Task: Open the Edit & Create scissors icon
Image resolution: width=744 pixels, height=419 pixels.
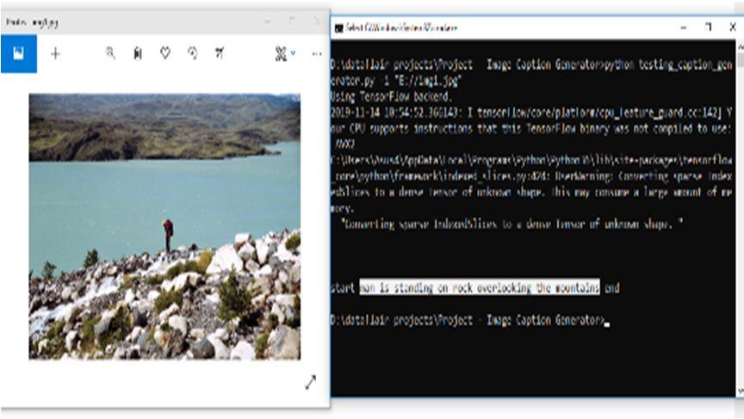Action: (x=281, y=53)
